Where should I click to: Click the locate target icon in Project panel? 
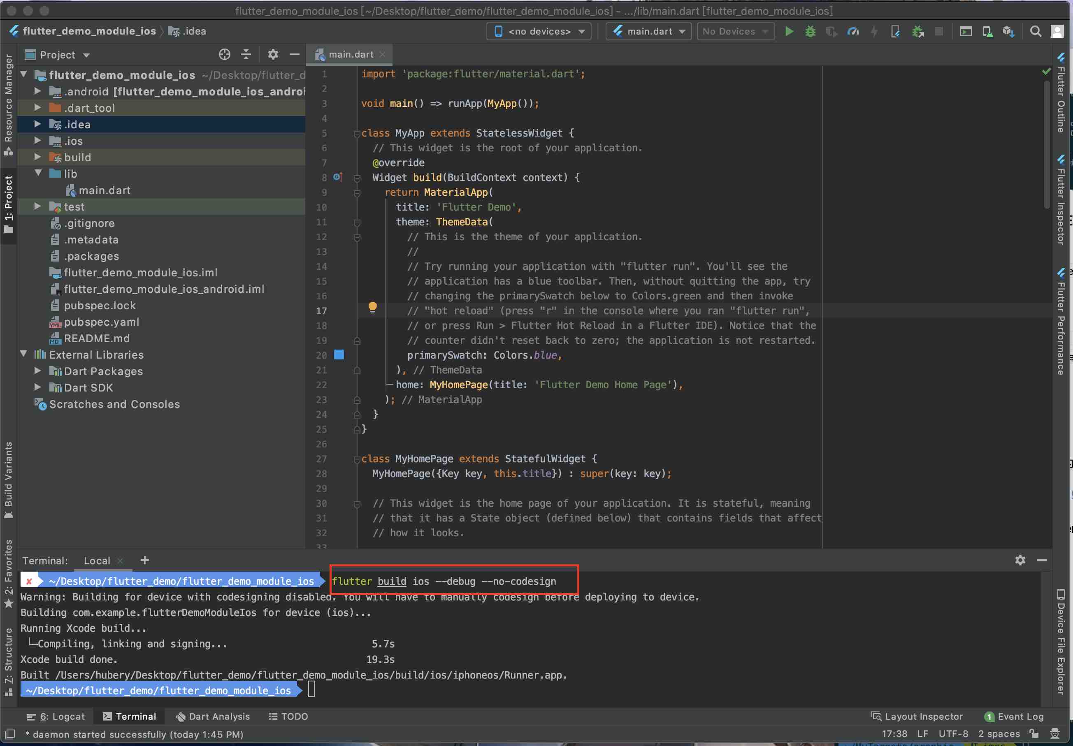coord(224,55)
